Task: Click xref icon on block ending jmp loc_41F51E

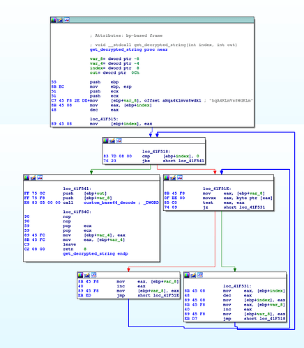Action: click(93, 275)
